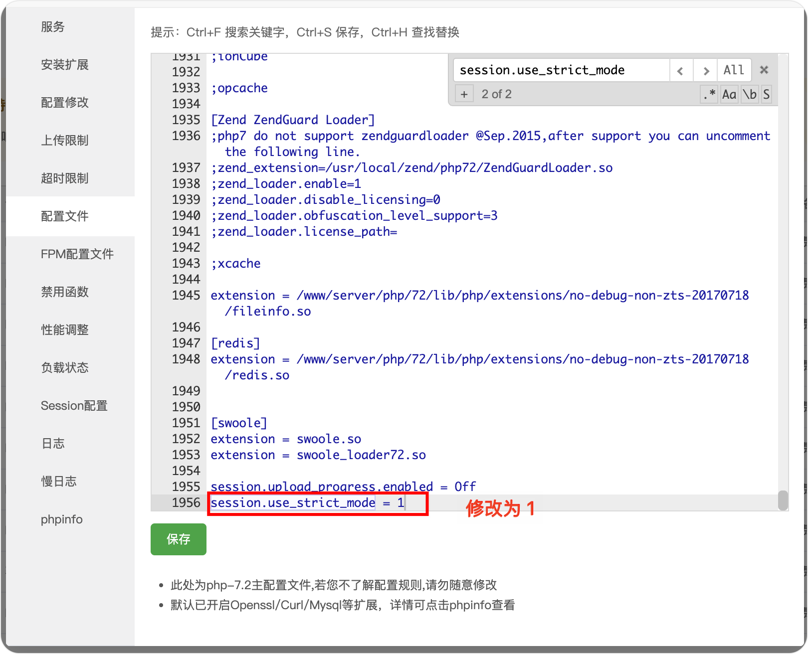The height and width of the screenshot is (654, 808).
Task: Click extension = swoole_loader72.so line
Action: click(318, 455)
